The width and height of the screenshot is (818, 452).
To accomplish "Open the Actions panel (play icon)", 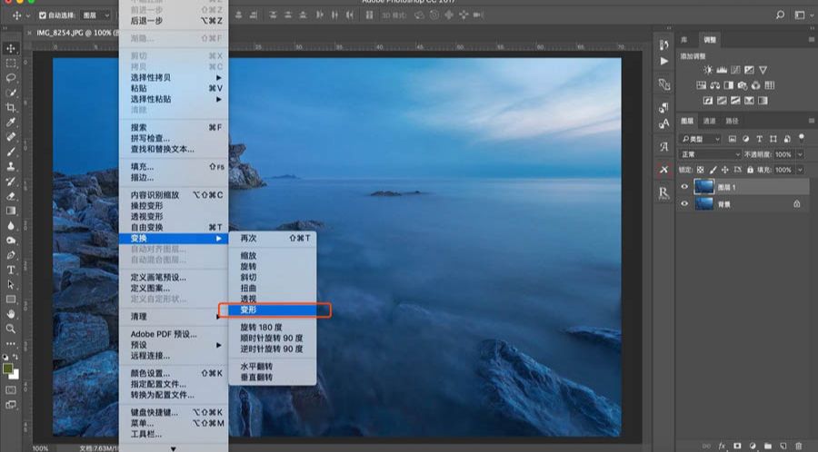I will (x=663, y=61).
